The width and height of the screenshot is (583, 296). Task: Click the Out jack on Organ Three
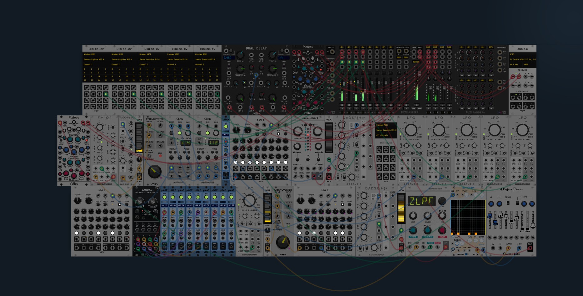click(x=530, y=248)
